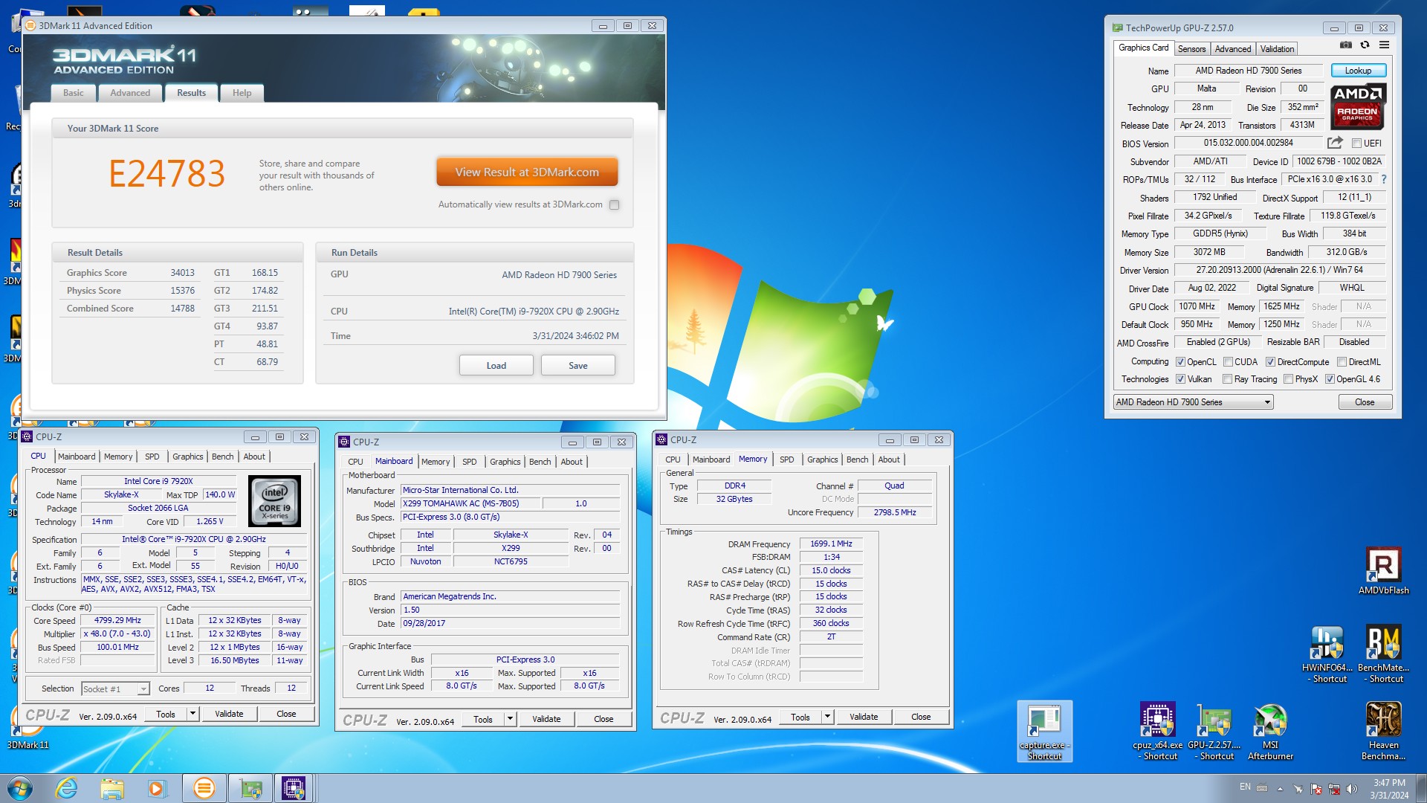Click the network tray icon

(1334, 789)
